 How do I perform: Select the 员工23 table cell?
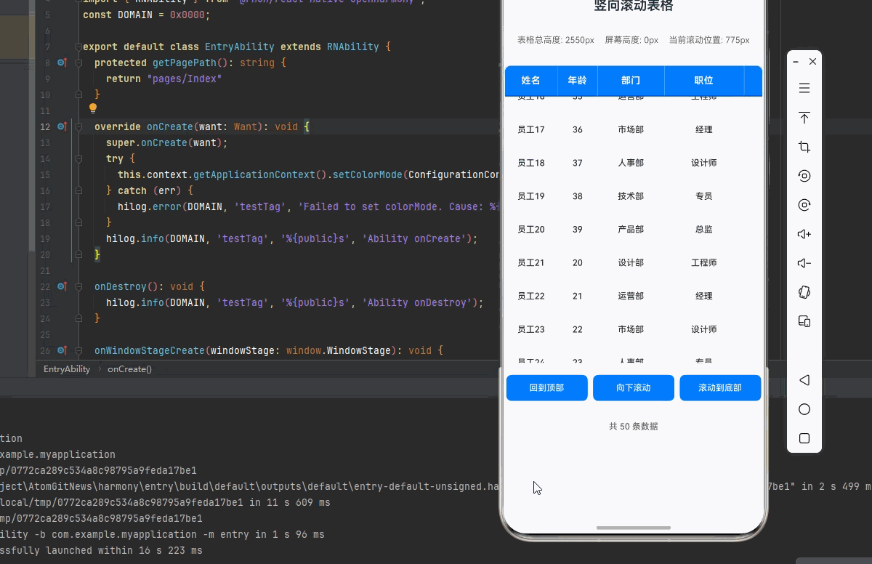pyautogui.click(x=531, y=330)
